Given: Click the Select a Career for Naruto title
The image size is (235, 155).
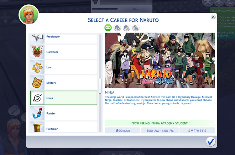Looking at the screenshot, I should [x=123, y=20].
